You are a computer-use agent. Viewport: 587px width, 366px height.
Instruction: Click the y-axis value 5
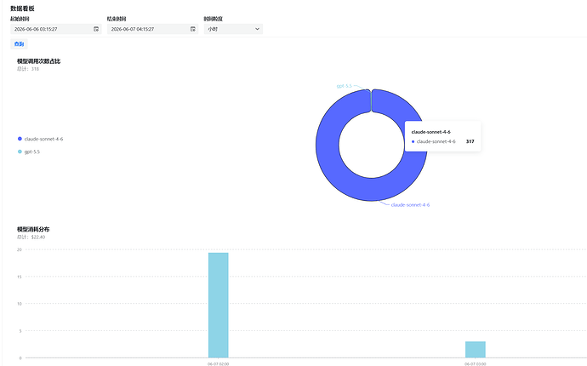click(20, 331)
